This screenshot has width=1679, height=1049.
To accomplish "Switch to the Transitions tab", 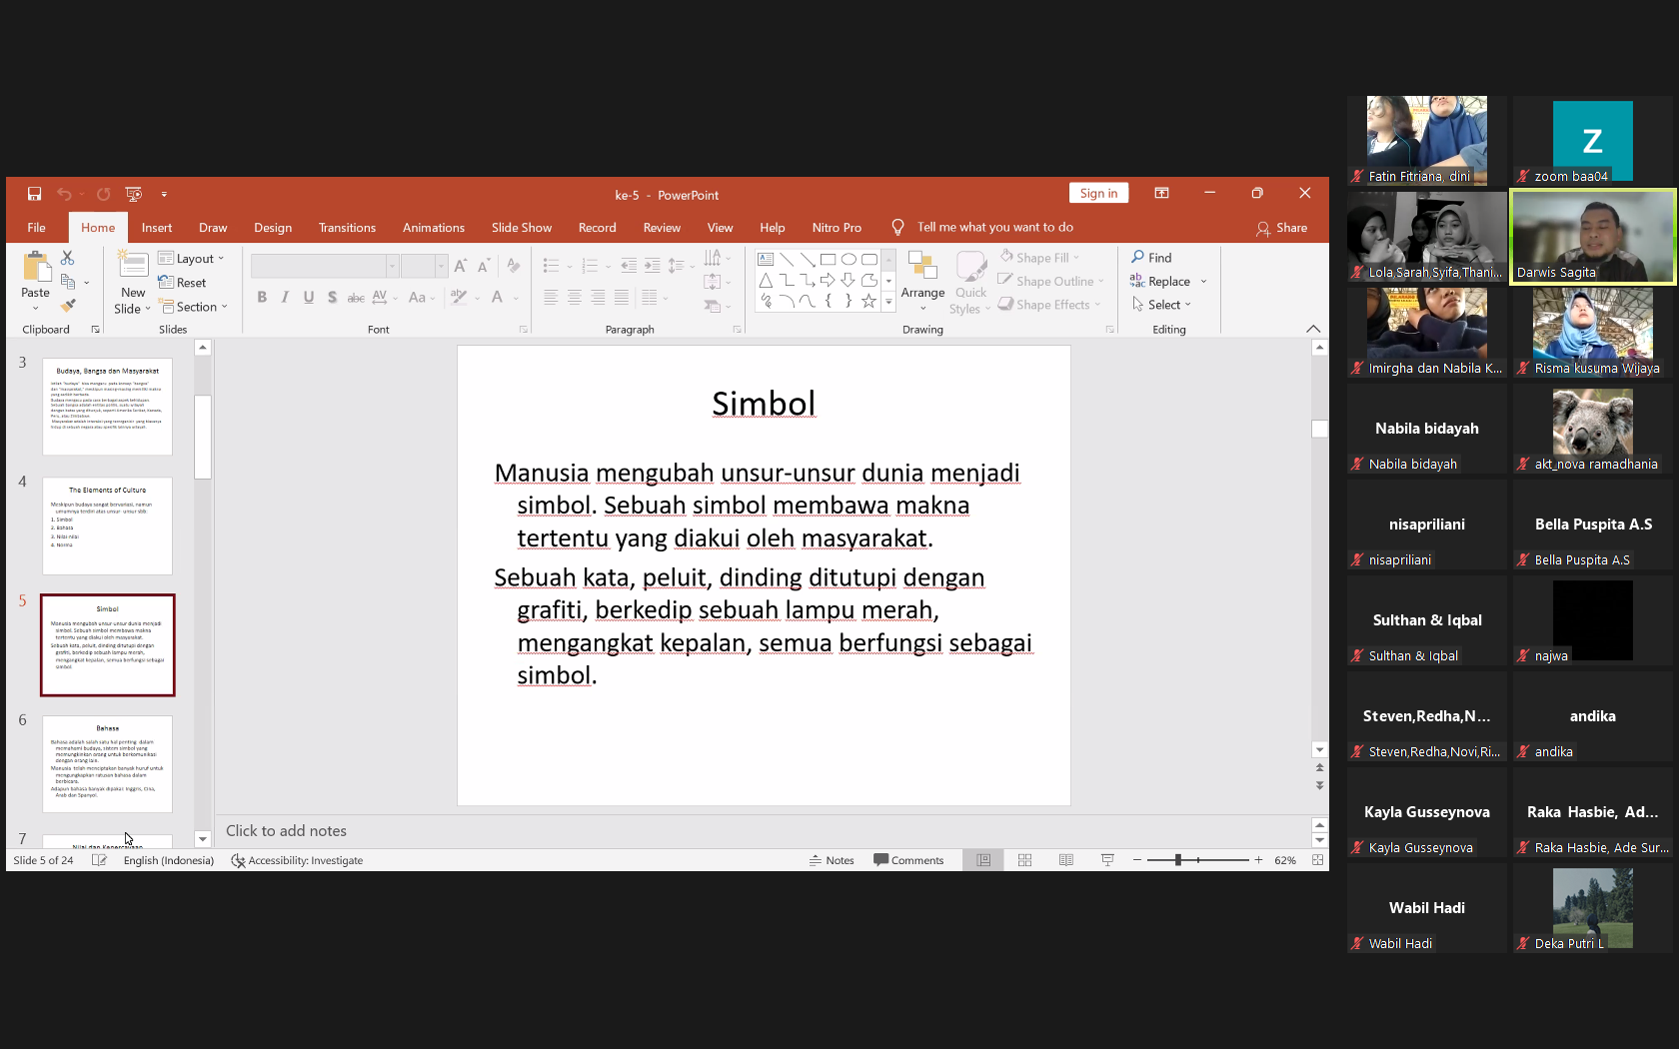I will (x=347, y=228).
